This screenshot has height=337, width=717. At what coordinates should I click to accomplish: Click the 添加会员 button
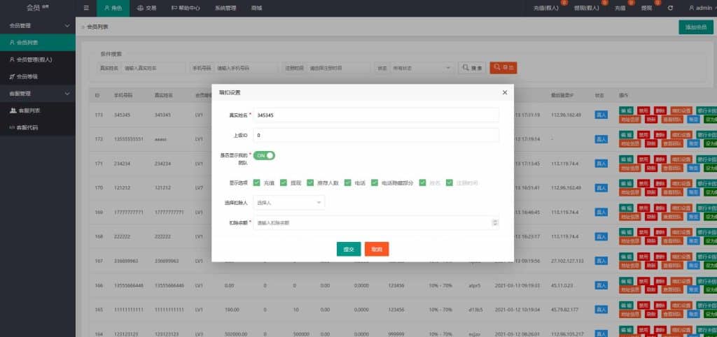click(x=696, y=27)
